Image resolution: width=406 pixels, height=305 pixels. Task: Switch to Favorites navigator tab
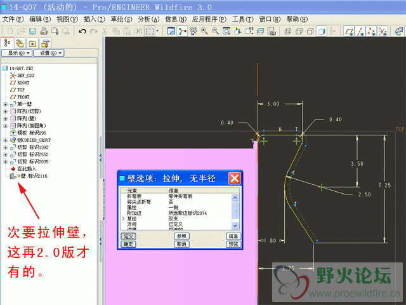click(32, 43)
